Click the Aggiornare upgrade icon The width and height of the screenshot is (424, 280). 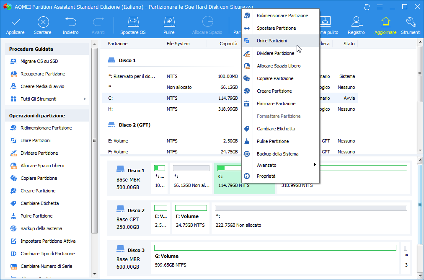click(385, 25)
